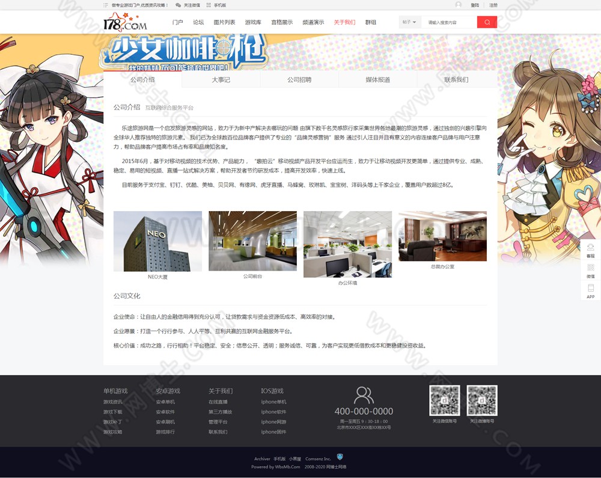This screenshot has height=478, width=601.
Task: Click the Archiver footer link
Action: [x=262, y=459]
